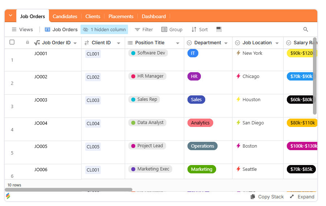Open the Department column dropdown arrow
Screen dimensions: 326x206
pyautogui.click(x=226, y=43)
